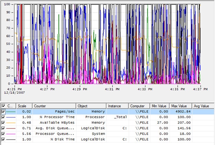
Task: Click the 207.00 max value
Action: point(184,123)
